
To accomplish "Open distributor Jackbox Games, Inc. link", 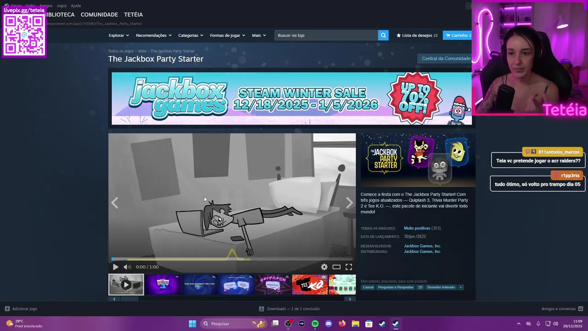I will pyautogui.click(x=422, y=251).
